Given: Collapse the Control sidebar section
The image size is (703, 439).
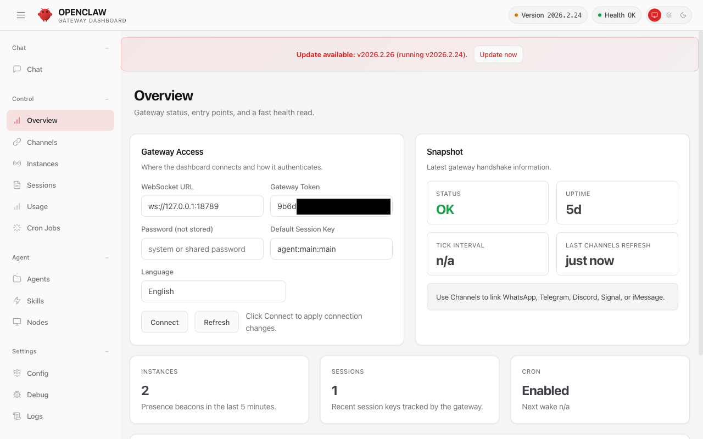Looking at the screenshot, I should 107,99.
